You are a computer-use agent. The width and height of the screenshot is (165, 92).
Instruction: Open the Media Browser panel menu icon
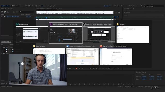coord(11,41)
